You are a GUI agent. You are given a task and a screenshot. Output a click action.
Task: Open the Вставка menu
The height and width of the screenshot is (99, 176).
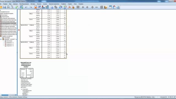pos(33,4)
